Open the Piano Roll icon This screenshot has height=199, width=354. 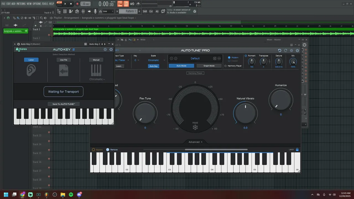point(71,11)
